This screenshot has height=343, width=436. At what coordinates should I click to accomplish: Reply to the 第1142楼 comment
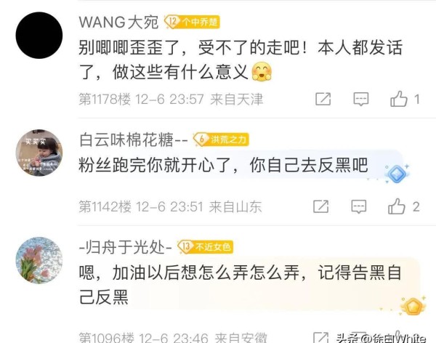pyautogui.click(x=359, y=206)
